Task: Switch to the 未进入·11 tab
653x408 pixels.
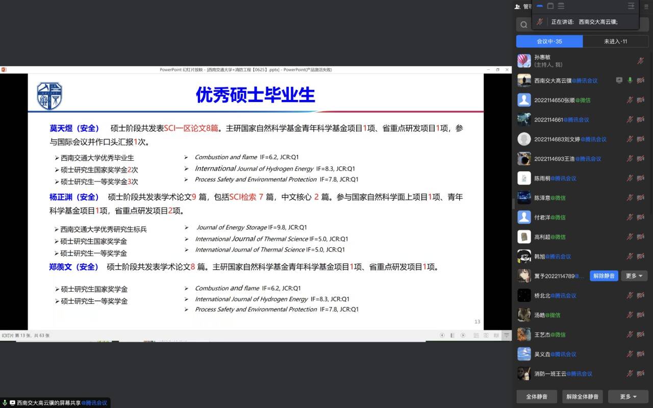Action: [615, 41]
